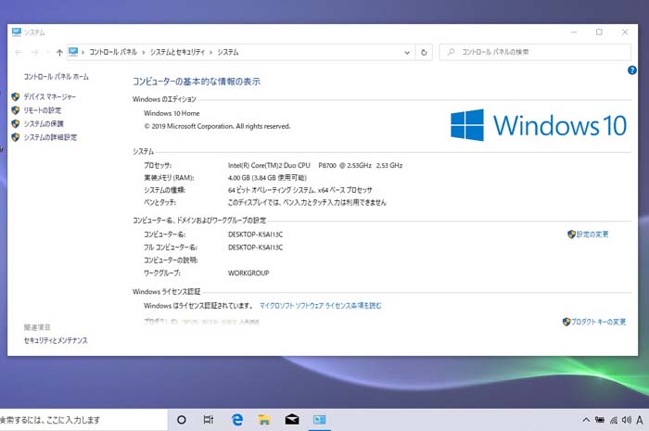Minimize the システム window
The image size is (649, 431).
(574, 32)
